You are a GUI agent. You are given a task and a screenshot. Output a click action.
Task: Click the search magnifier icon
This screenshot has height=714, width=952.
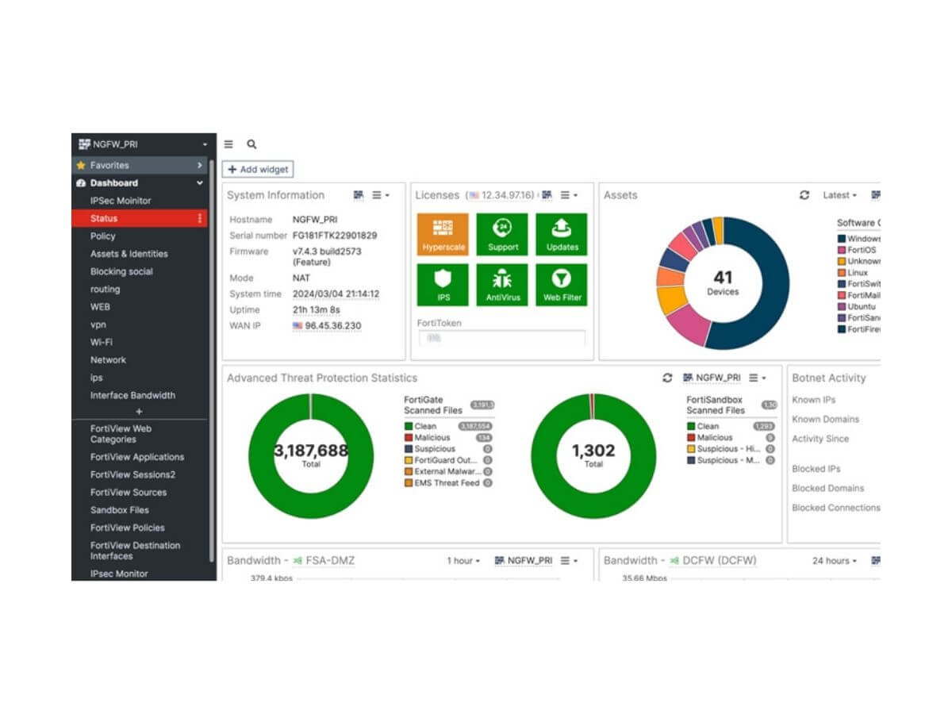pos(251,144)
